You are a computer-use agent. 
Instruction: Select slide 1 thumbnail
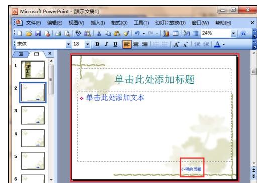coord(33,70)
